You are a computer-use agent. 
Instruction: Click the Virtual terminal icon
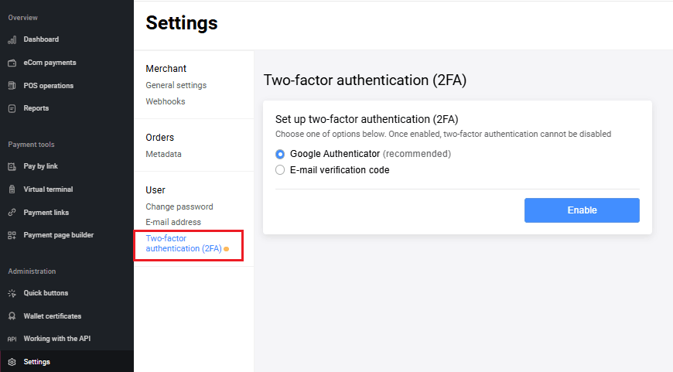pos(12,189)
